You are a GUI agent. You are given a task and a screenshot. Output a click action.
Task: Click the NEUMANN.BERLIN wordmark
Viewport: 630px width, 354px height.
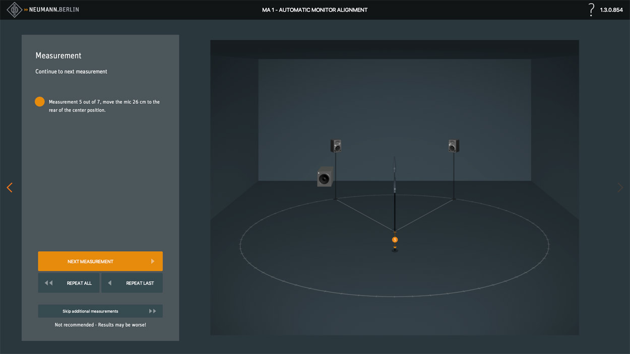click(54, 10)
